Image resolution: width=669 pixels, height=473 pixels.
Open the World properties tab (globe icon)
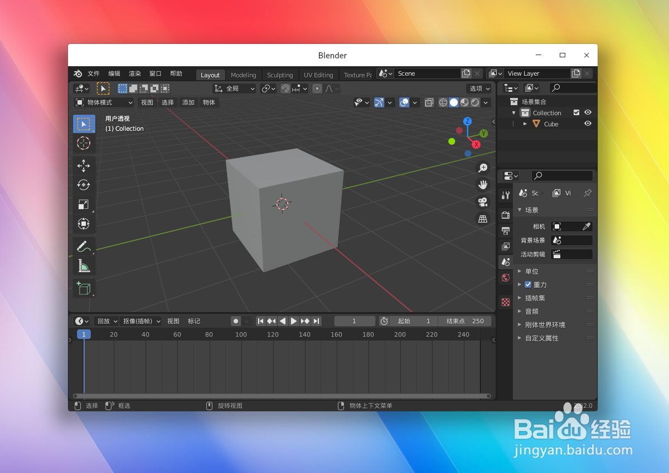pos(506,277)
